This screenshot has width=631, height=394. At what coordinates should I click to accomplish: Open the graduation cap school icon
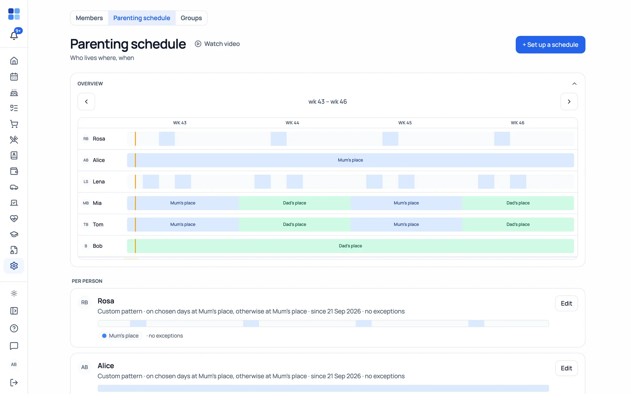(x=14, y=234)
